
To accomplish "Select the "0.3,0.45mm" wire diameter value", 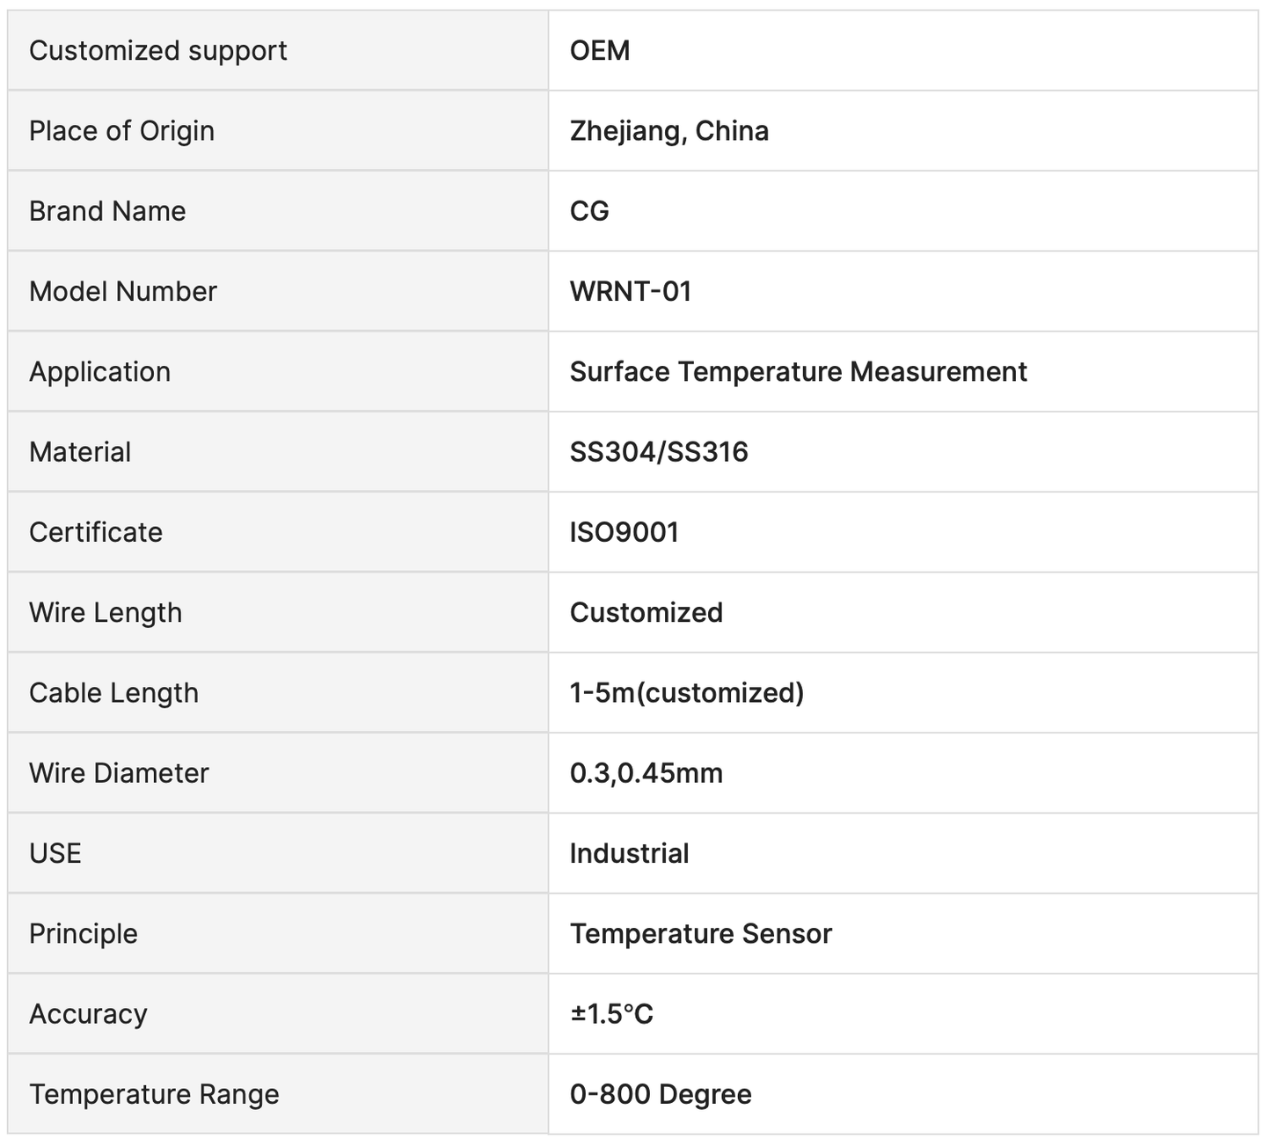I will (x=646, y=773).
